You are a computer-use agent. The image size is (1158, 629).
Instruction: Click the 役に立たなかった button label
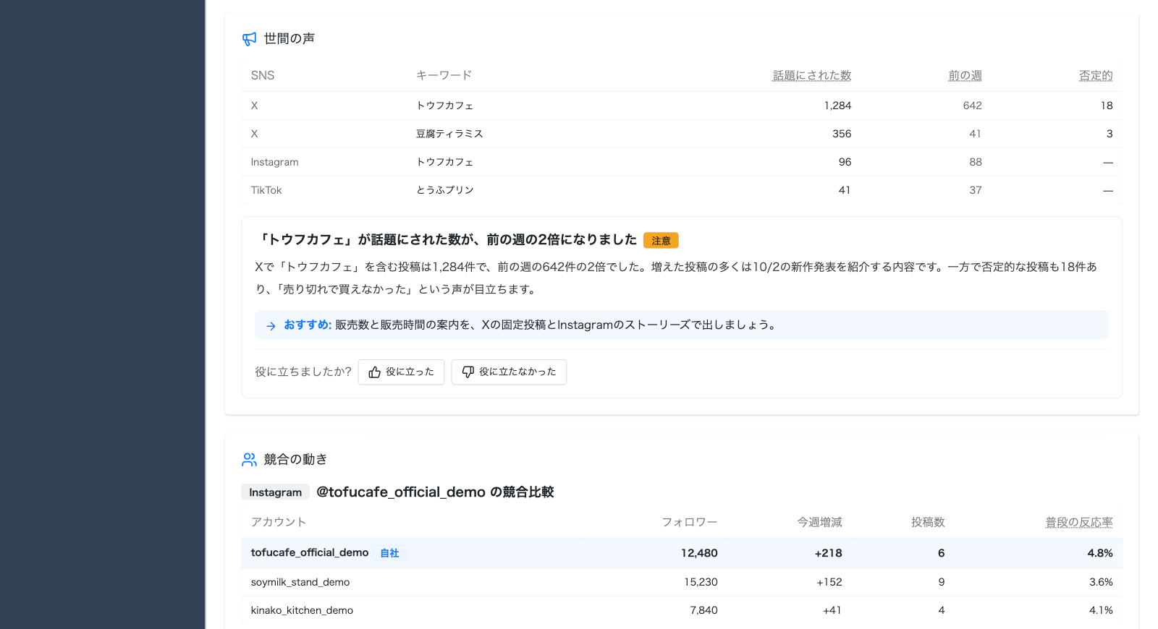point(517,372)
